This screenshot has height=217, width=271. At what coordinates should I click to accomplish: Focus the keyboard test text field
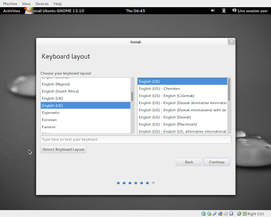click(x=135, y=139)
